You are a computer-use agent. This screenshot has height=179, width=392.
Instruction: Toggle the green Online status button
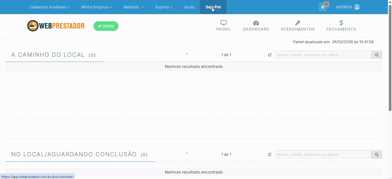[x=106, y=26]
